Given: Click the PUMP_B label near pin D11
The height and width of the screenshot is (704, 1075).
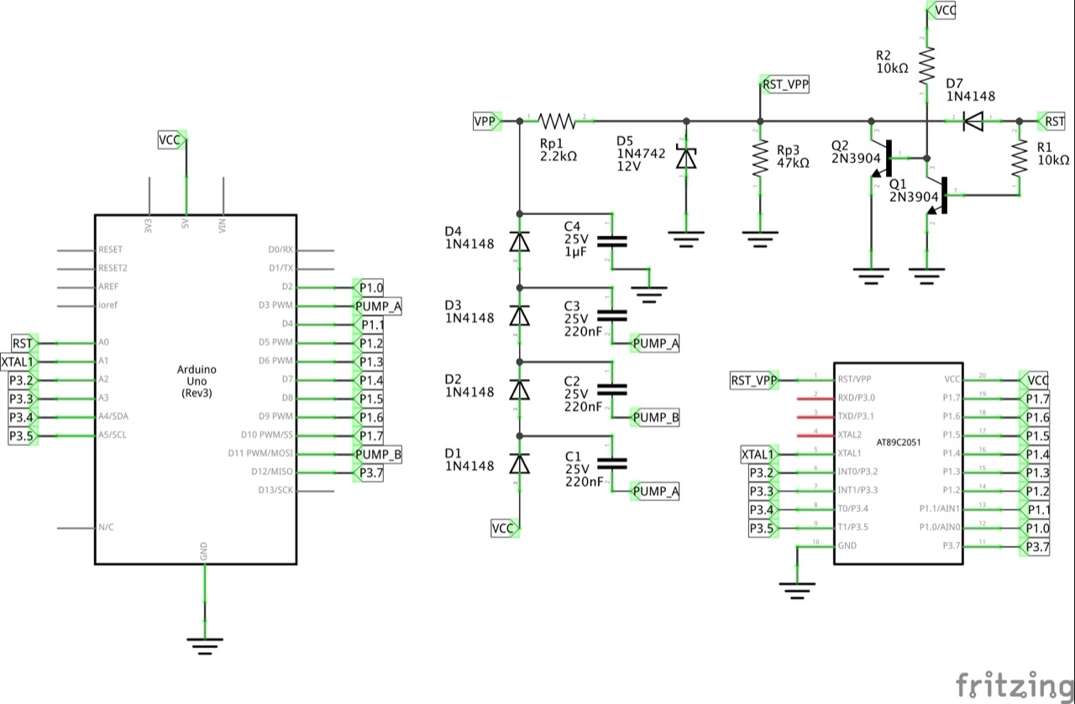Looking at the screenshot, I should click(x=376, y=454).
